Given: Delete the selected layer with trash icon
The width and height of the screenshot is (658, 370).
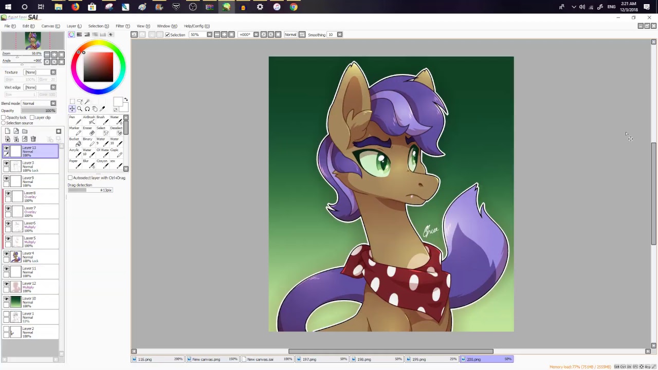Looking at the screenshot, I should coord(33,139).
